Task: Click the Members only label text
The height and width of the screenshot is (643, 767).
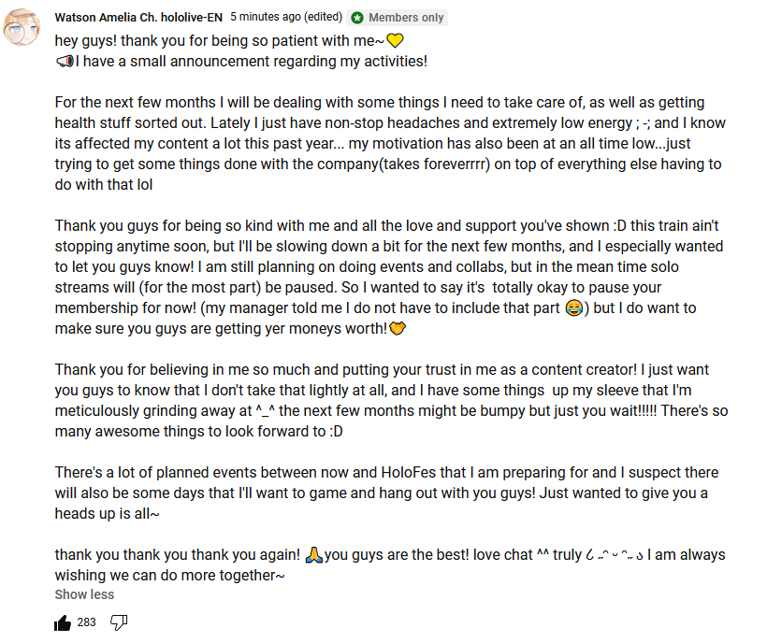Action: (x=406, y=18)
